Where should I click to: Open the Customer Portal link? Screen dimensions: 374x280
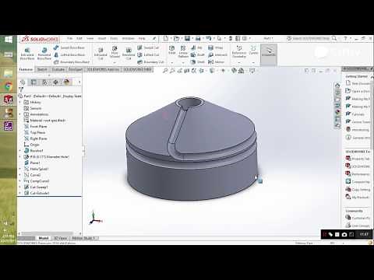click(358, 218)
